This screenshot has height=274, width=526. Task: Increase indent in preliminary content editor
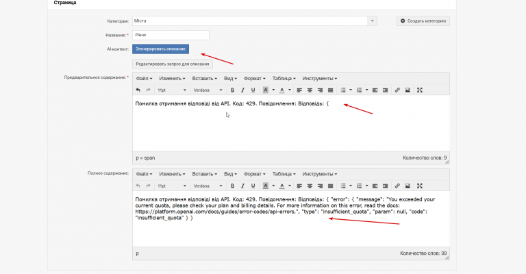point(386,90)
